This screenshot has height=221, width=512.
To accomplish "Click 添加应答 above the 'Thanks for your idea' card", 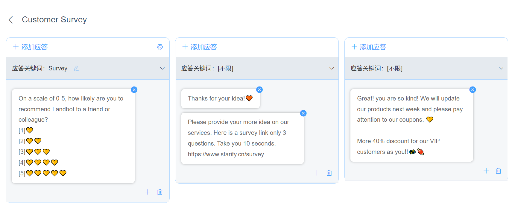I will [x=200, y=47].
